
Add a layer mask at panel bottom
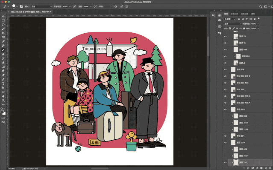click(252, 168)
